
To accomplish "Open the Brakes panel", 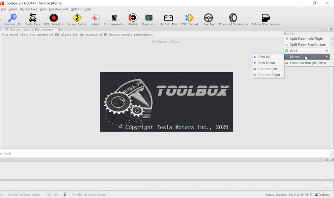I will tap(133, 19).
